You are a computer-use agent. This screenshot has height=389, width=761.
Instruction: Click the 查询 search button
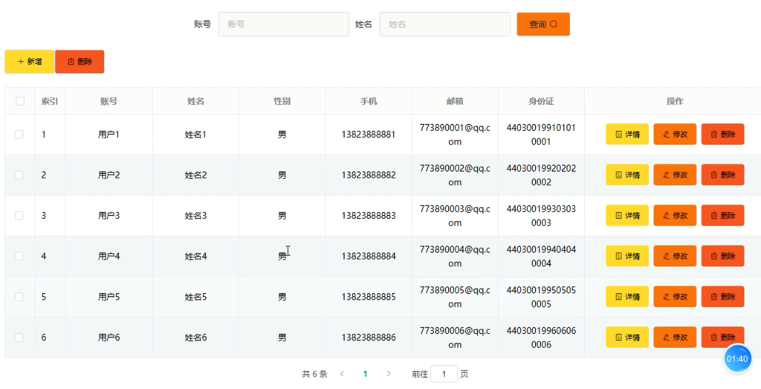point(543,25)
